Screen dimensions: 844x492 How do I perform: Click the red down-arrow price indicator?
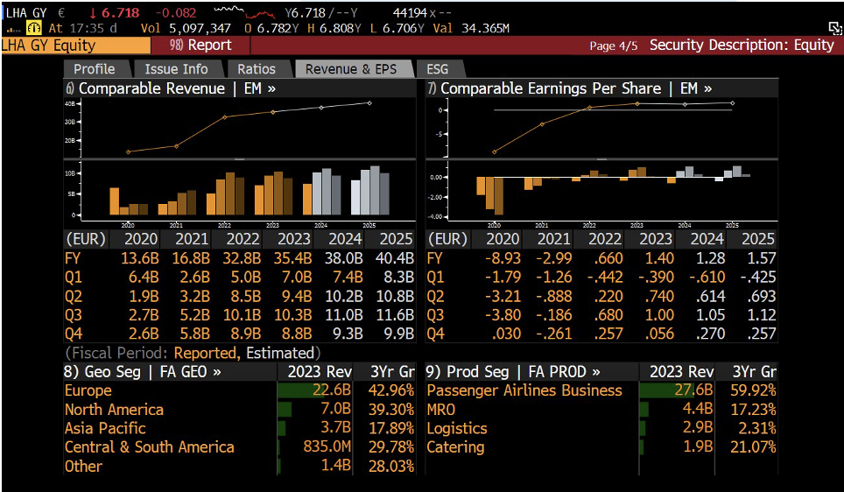tap(93, 13)
